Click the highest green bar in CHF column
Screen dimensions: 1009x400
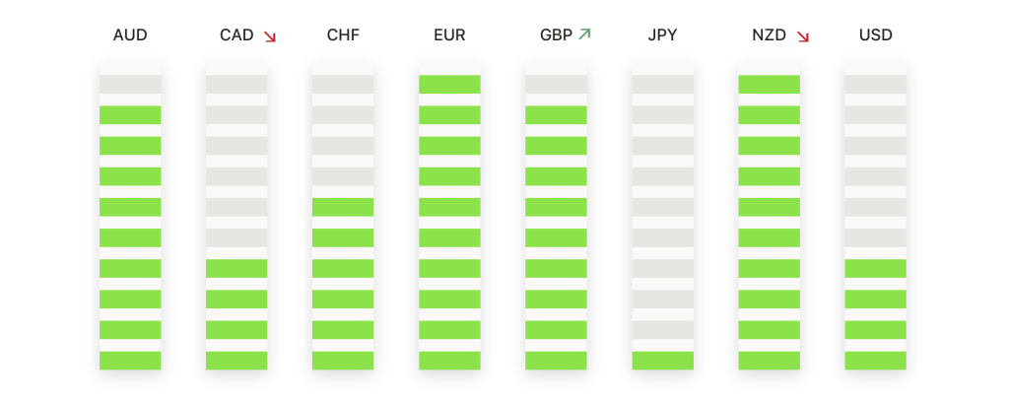(343, 207)
